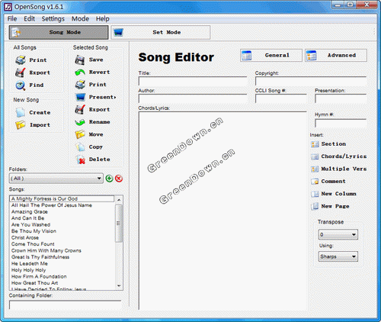Click the Create new song icon

click(21, 112)
